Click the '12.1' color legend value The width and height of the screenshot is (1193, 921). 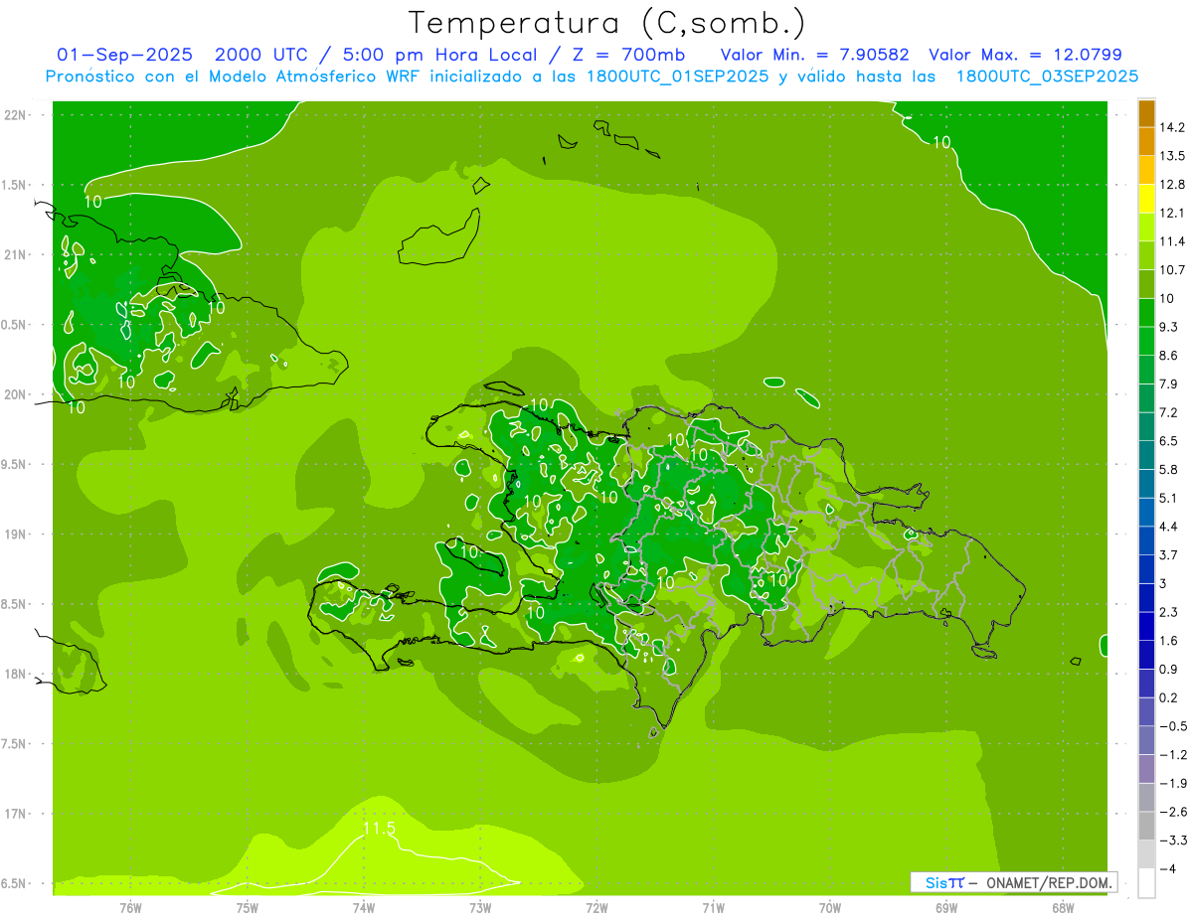1171,213
